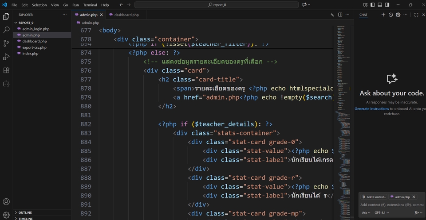Toggle the bottom panel
This screenshot has height=220, width=426.
tap(380, 4)
